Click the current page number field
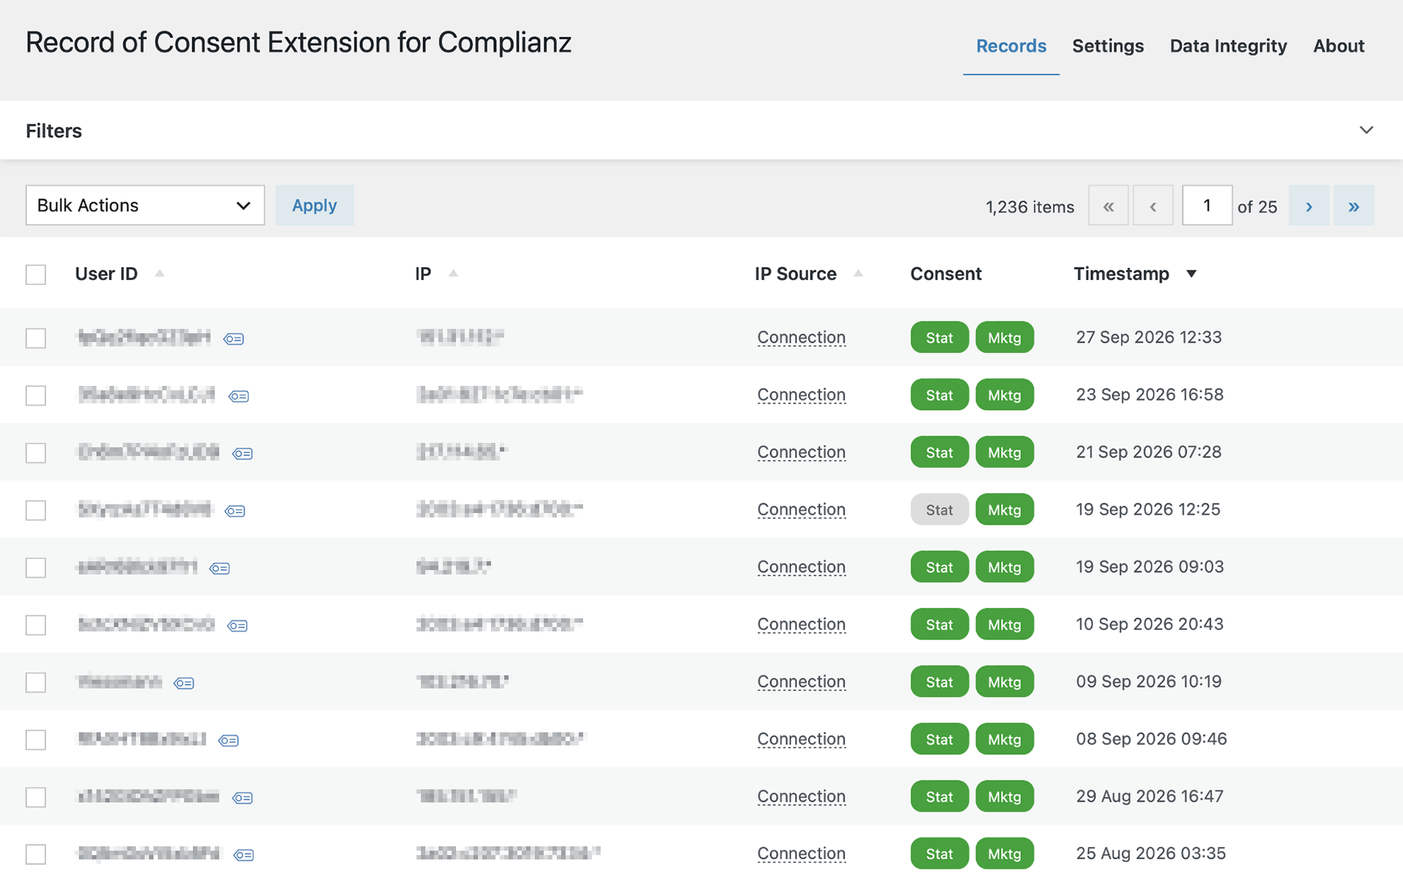 pyautogui.click(x=1207, y=205)
